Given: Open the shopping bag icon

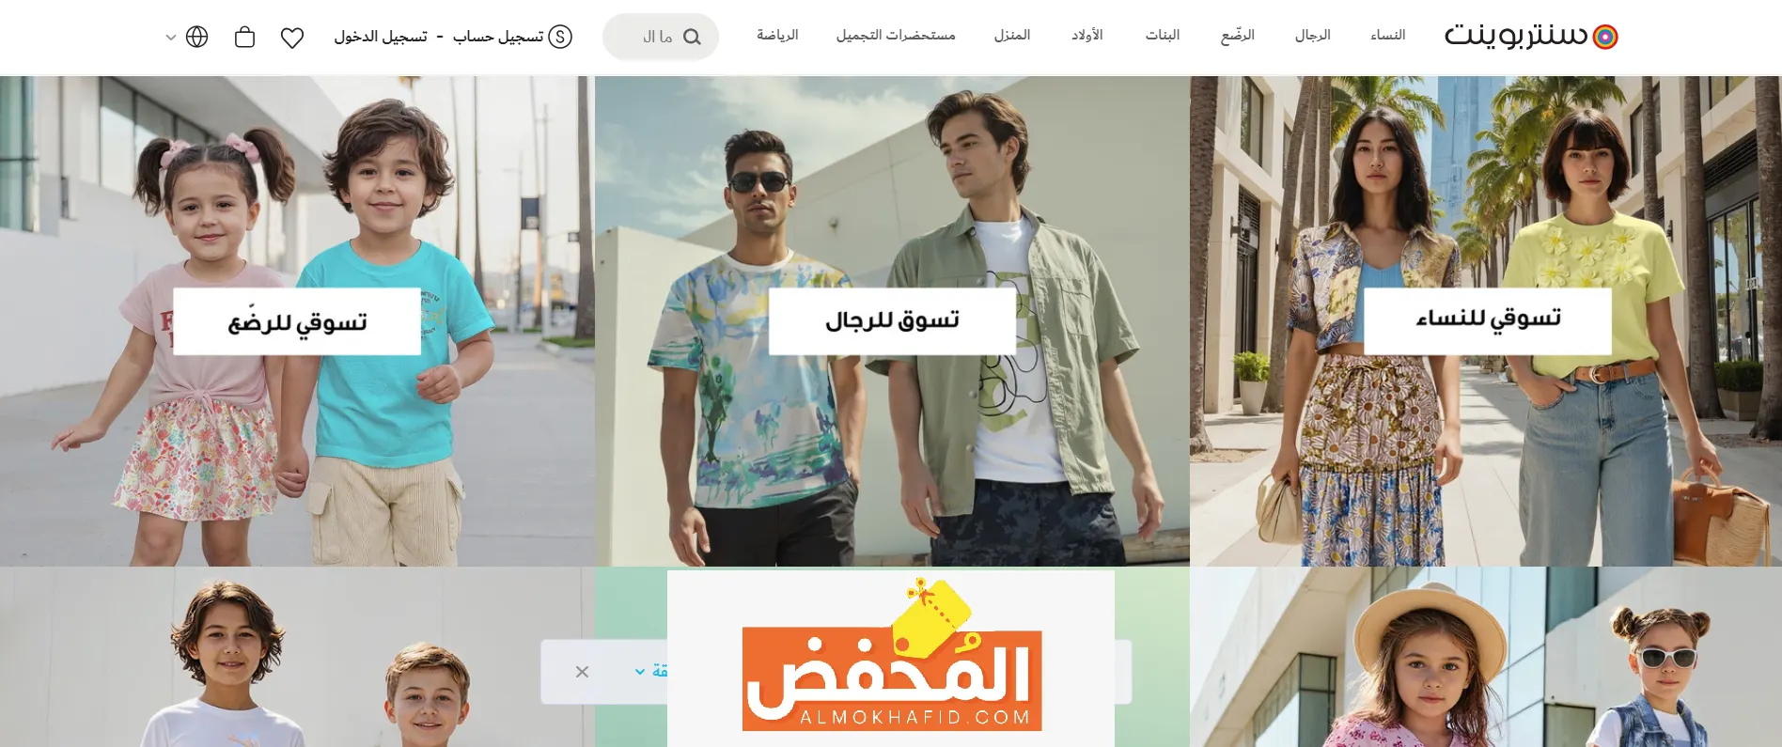Looking at the screenshot, I should (244, 37).
